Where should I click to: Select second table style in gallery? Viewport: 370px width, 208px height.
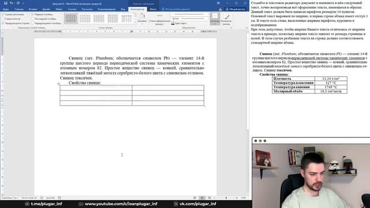coord(85,18)
